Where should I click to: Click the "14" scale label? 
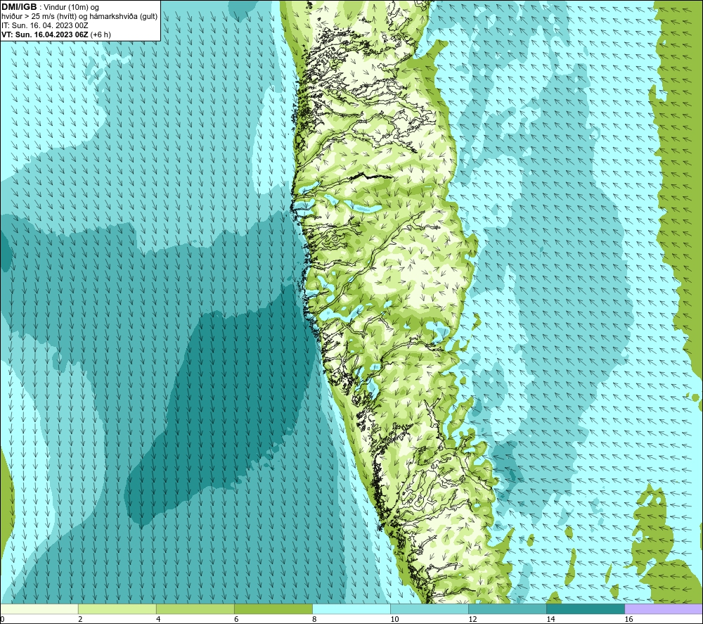pos(550,619)
